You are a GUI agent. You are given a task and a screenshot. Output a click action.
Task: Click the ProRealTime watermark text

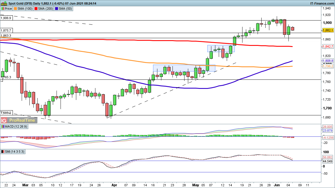pyautogui.click(x=22, y=120)
